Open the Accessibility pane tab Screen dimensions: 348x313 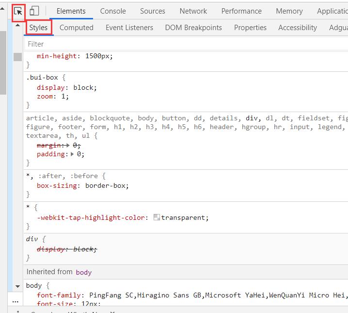297,28
